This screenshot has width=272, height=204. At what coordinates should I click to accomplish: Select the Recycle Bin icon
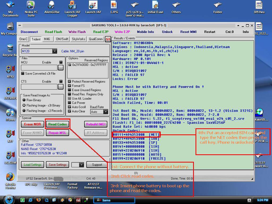coord(10,50)
